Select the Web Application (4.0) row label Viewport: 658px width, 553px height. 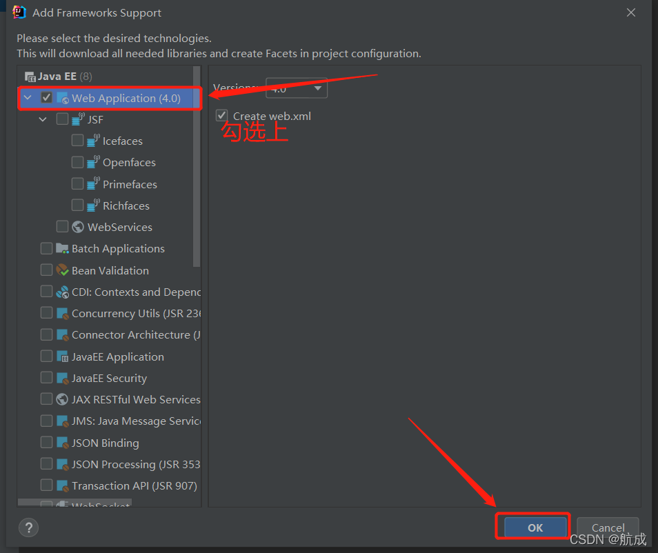click(126, 98)
